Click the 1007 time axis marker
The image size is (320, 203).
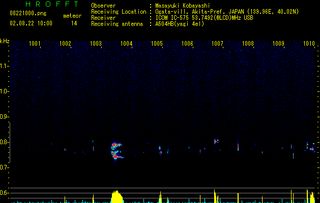pos(218,44)
